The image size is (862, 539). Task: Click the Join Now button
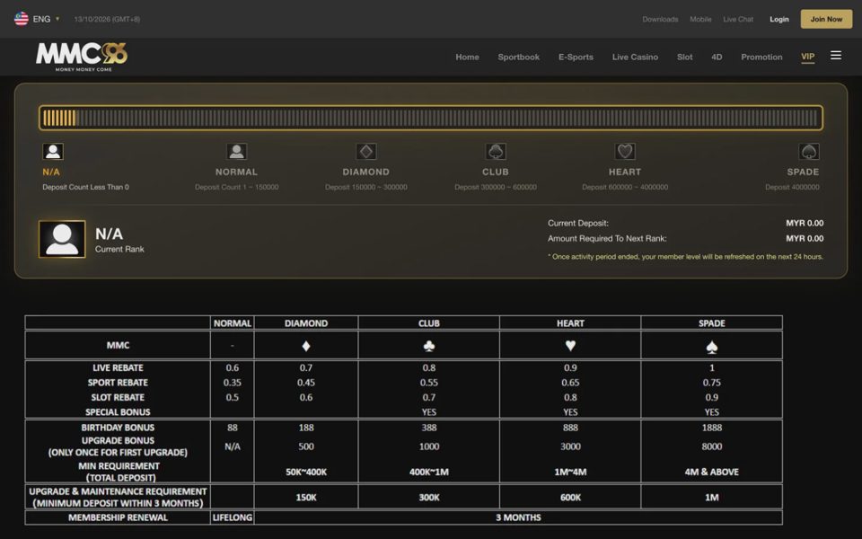pos(826,19)
